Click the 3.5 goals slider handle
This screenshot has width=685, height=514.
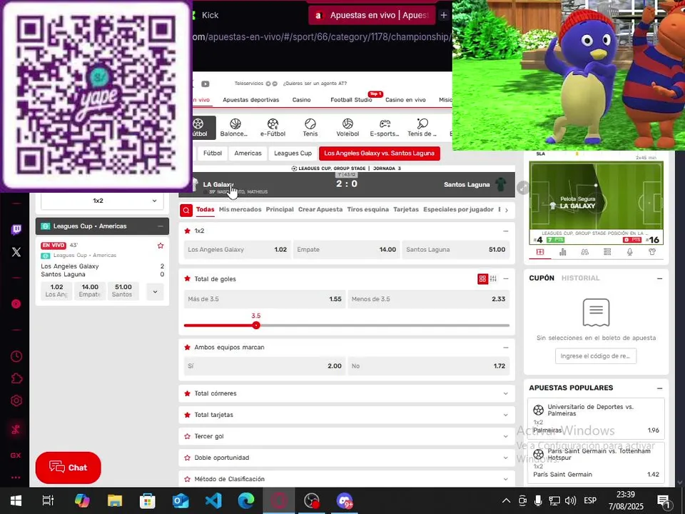(x=256, y=326)
